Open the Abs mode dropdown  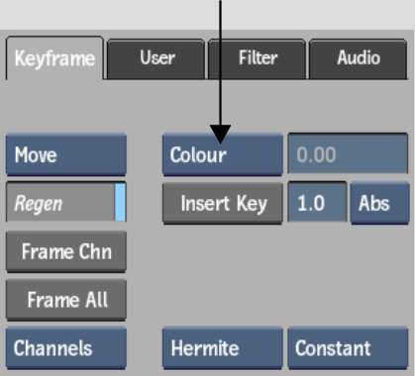379,204
